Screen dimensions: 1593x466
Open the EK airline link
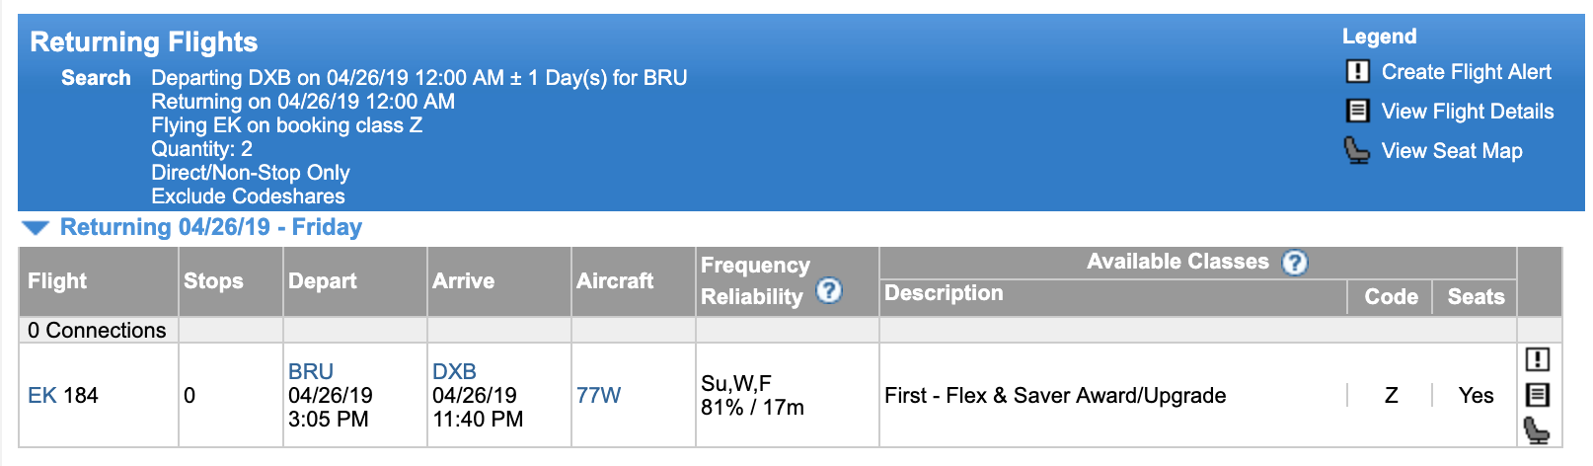click(x=42, y=396)
